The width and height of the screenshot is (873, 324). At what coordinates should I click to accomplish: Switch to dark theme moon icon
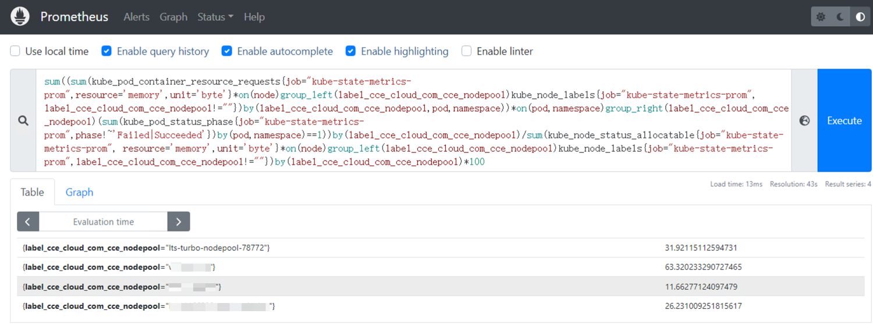tap(840, 17)
